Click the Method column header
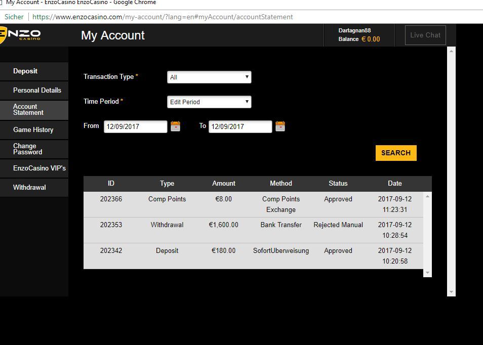 point(281,184)
